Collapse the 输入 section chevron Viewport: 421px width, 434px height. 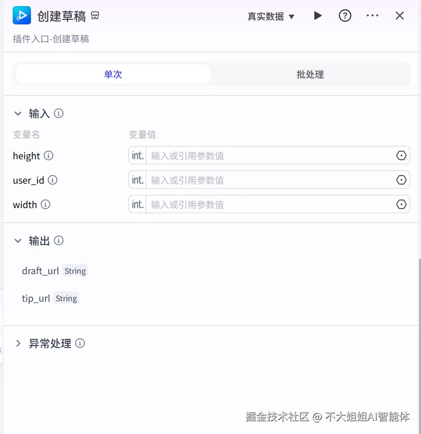pos(19,113)
